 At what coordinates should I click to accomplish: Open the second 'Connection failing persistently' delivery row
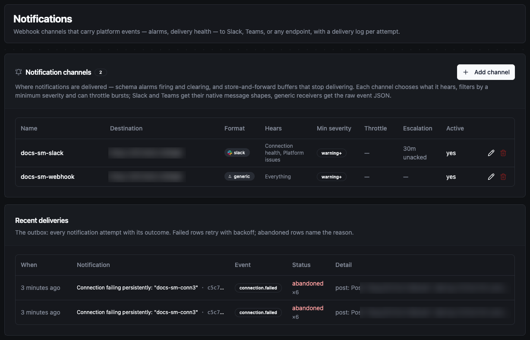tap(265, 312)
